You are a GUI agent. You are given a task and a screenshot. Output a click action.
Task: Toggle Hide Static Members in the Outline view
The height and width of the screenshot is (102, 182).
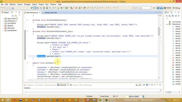(176, 16)
